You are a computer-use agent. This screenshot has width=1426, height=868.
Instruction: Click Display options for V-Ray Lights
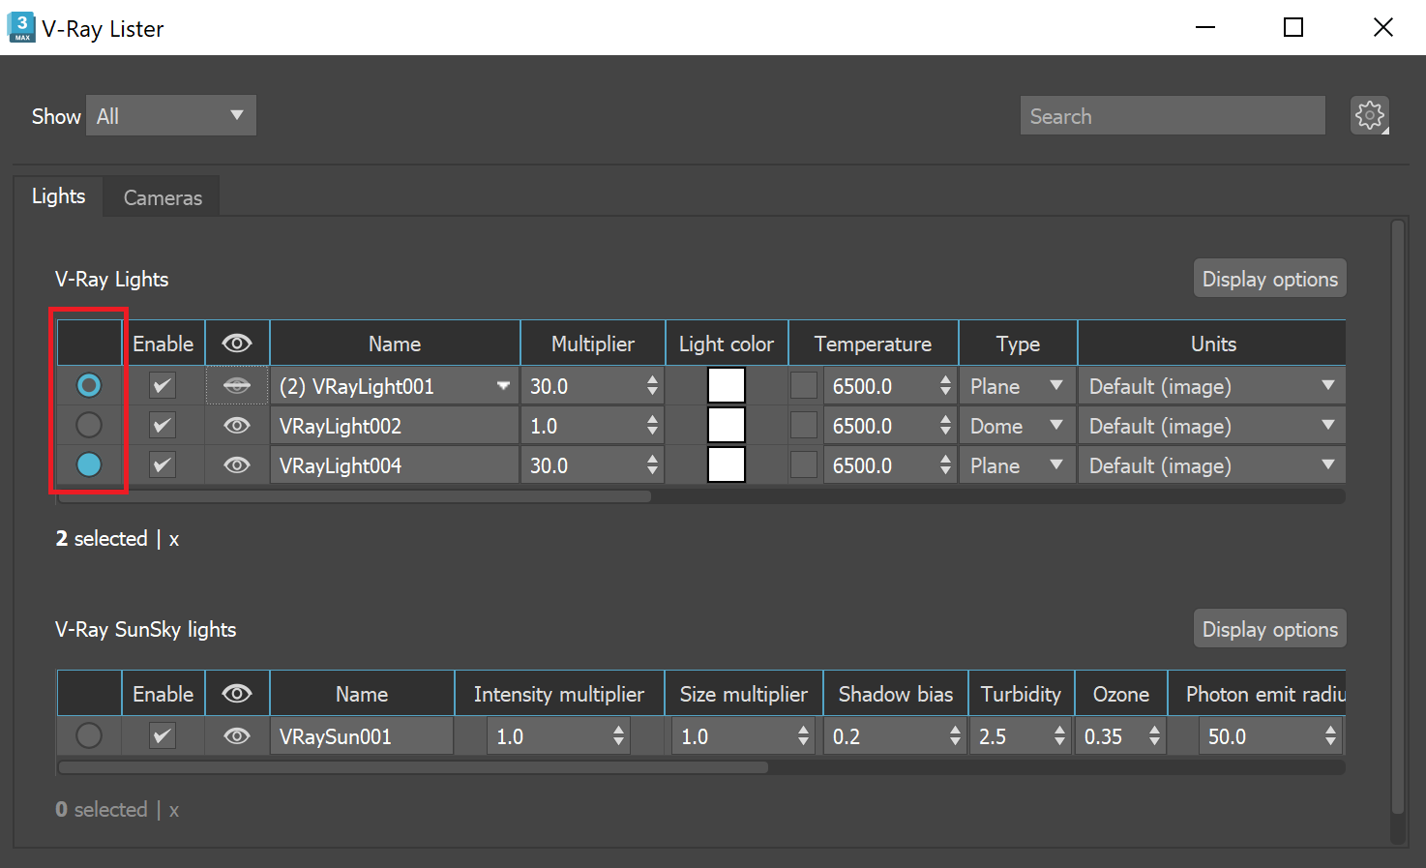click(x=1269, y=279)
